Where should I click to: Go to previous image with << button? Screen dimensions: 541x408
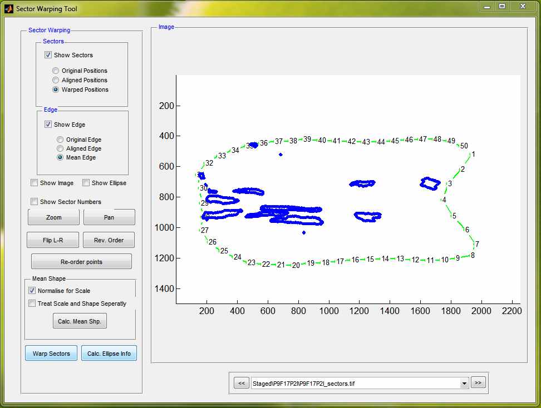(x=241, y=383)
